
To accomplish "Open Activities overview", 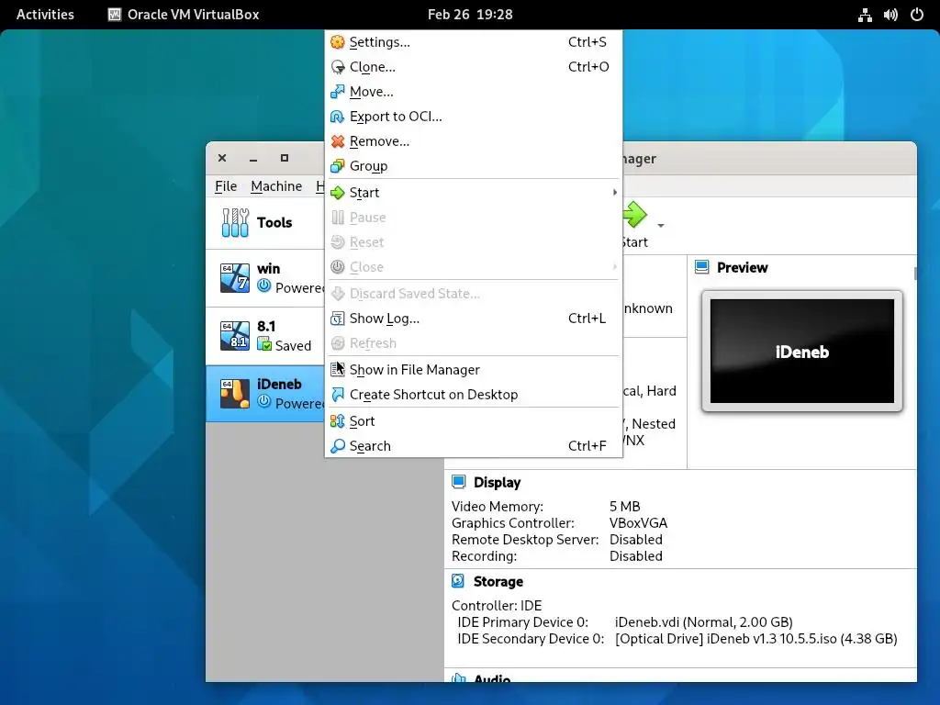I will click(x=45, y=15).
